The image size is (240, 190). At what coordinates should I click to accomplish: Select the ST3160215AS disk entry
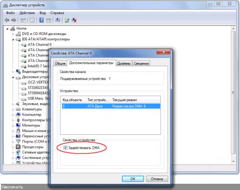pos(38,88)
